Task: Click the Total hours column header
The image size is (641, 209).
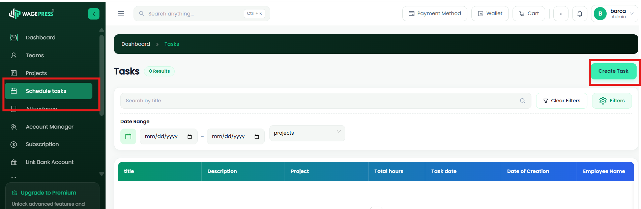Action: click(x=397, y=172)
